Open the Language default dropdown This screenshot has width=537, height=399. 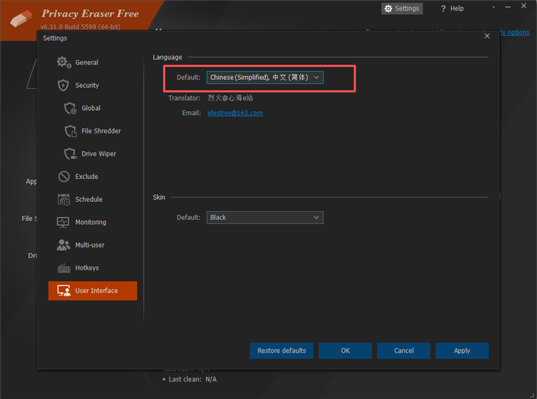(264, 77)
